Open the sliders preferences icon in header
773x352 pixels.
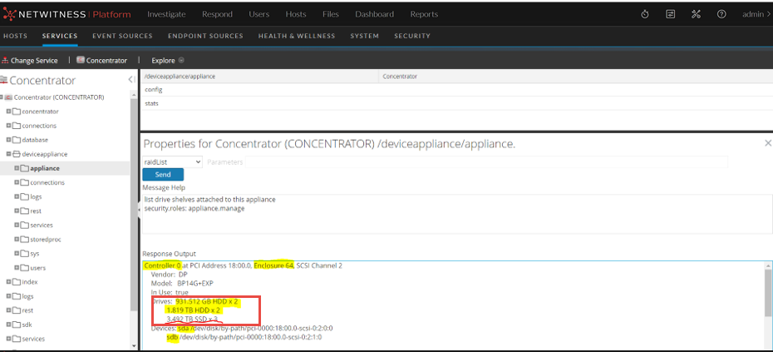671,14
